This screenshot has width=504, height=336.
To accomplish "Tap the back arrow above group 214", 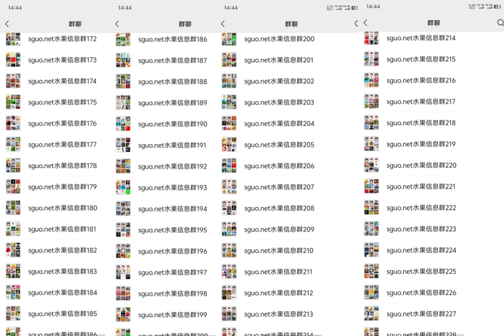I will click(365, 23).
